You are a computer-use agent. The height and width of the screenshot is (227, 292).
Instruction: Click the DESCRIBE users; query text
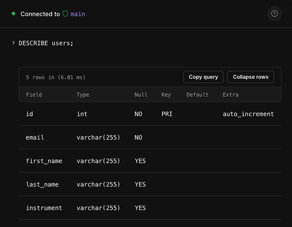pyautogui.click(x=46, y=43)
